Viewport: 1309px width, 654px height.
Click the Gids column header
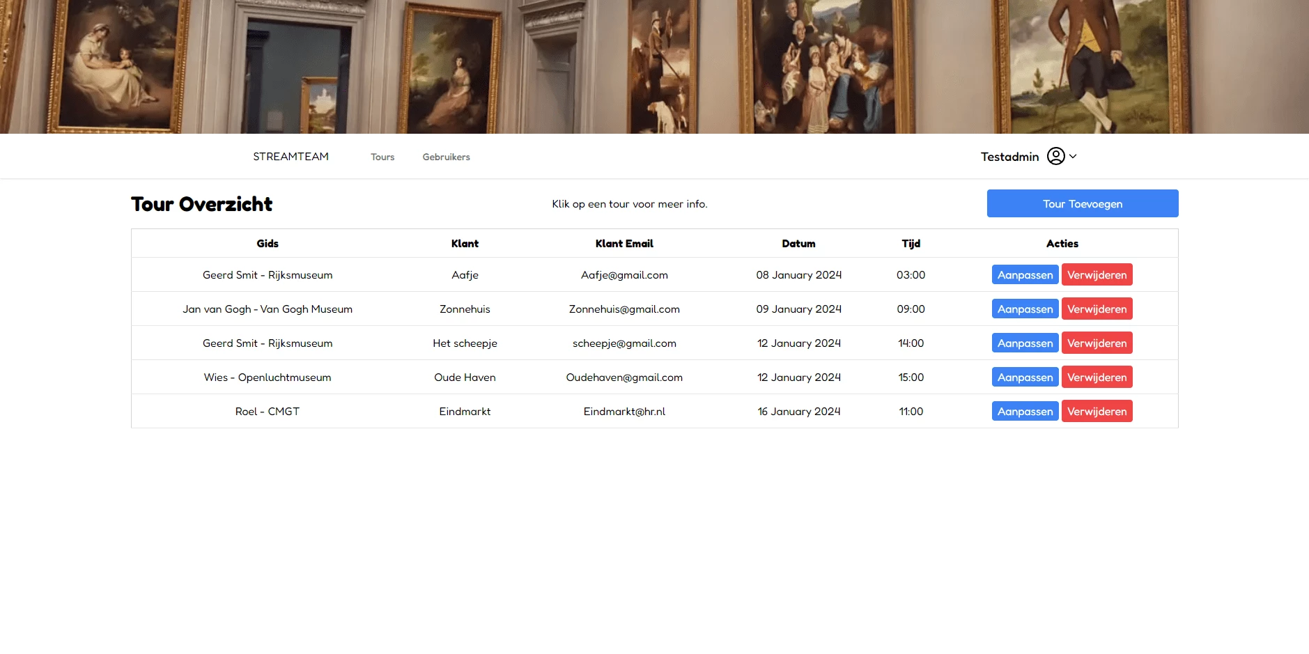268,243
